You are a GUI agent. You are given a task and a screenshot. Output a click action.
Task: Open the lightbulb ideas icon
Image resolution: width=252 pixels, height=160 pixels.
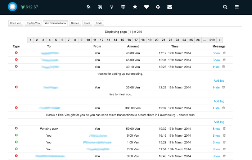coord(112,7)
